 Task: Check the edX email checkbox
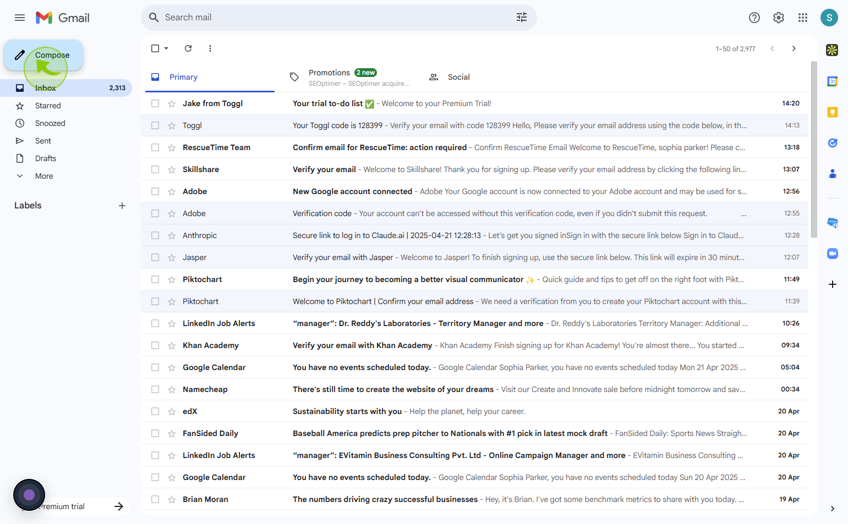click(155, 411)
